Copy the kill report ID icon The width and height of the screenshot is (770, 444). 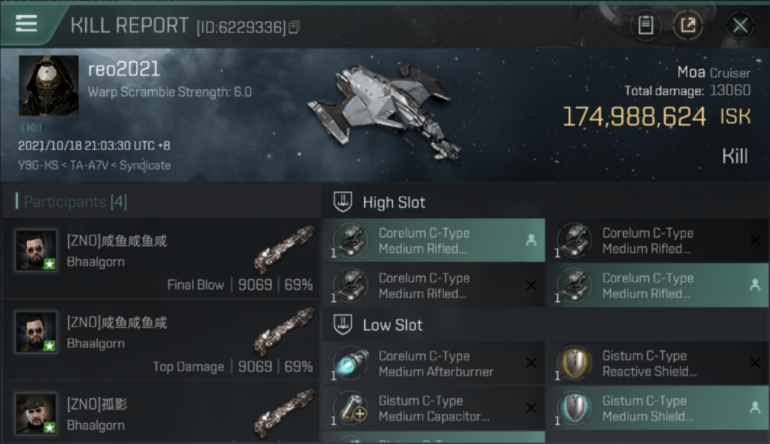click(x=294, y=27)
